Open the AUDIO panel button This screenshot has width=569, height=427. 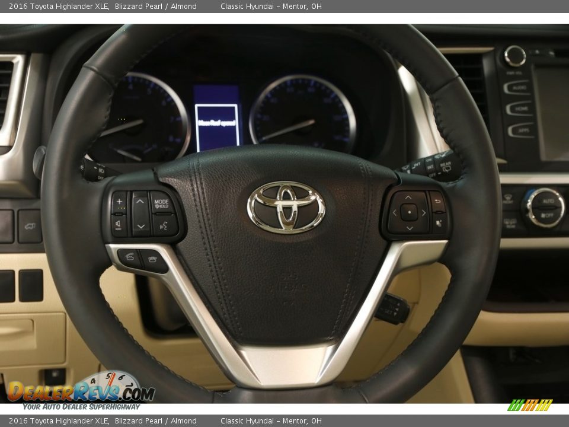point(520,87)
